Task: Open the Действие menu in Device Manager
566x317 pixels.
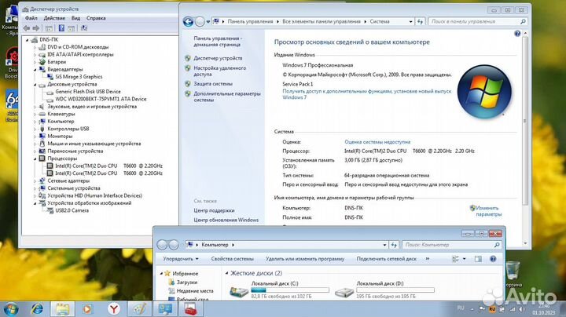Action: click(54, 18)
